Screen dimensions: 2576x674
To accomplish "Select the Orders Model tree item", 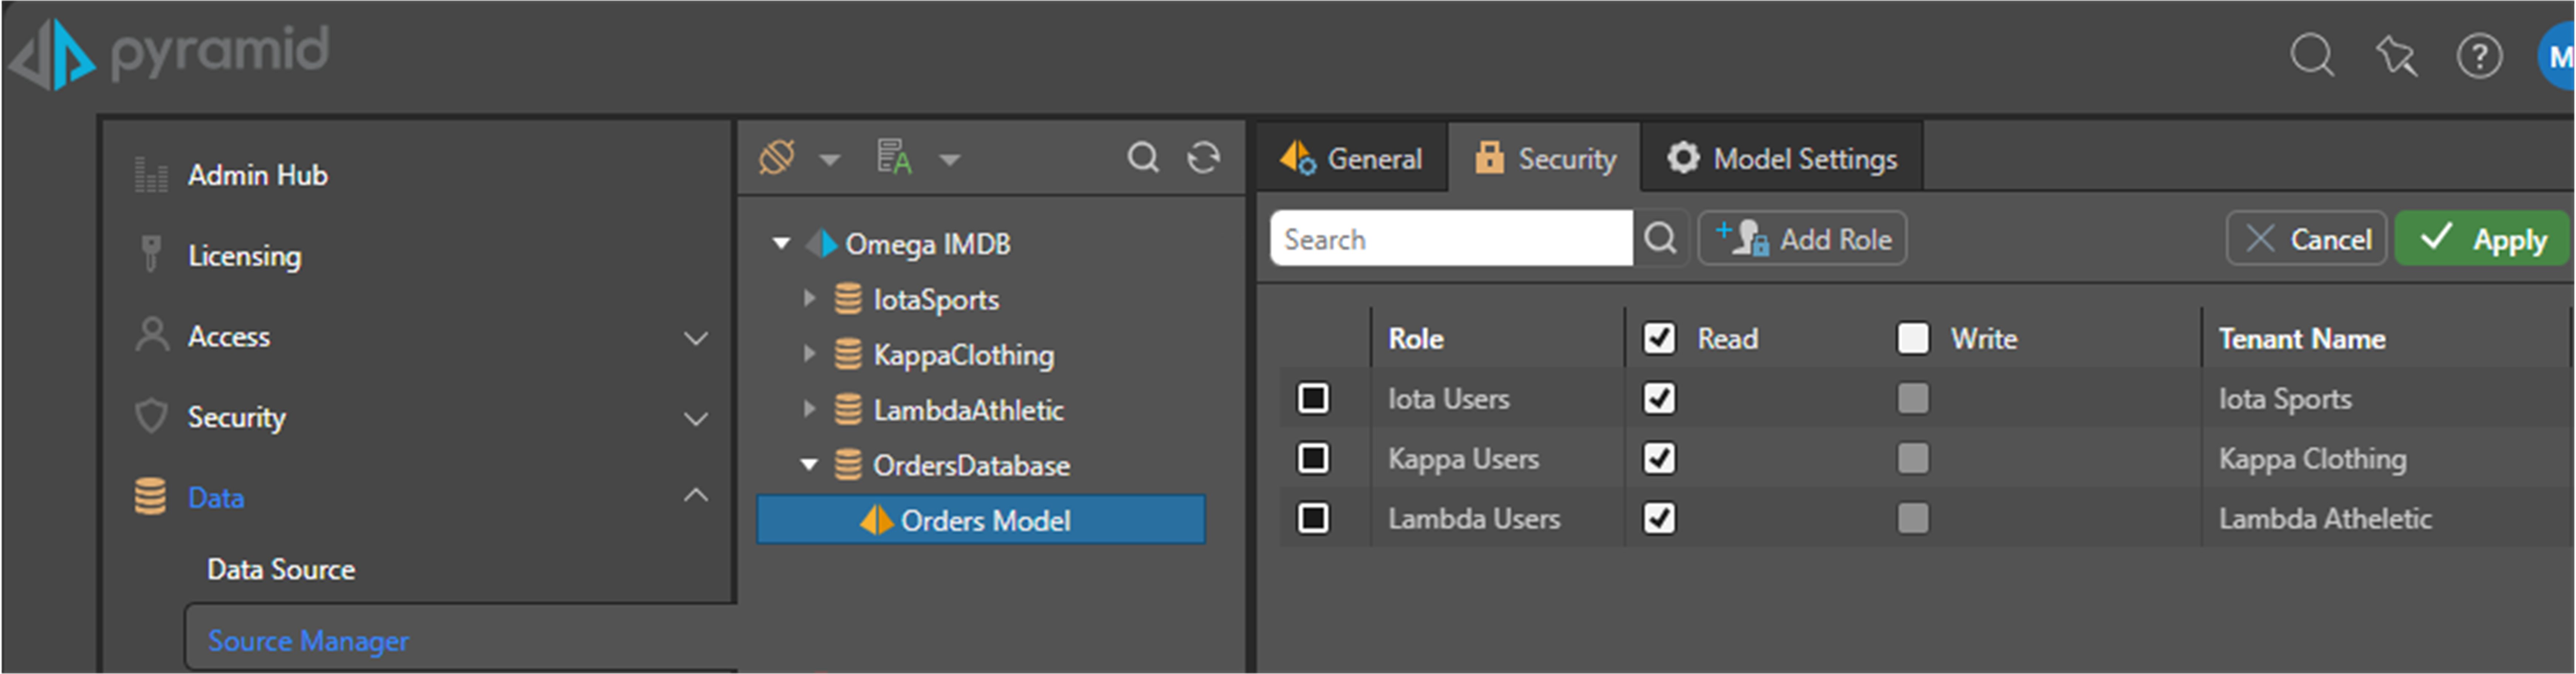I will pos(981,519).
